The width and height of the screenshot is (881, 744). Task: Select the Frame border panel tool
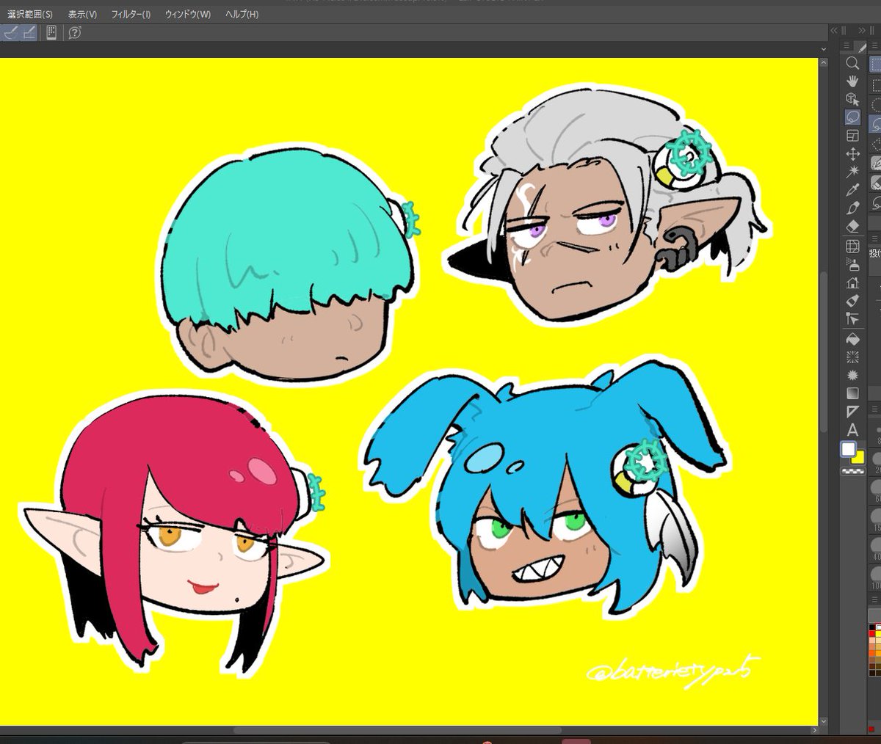pyautogui.click(x=852, y=136)
